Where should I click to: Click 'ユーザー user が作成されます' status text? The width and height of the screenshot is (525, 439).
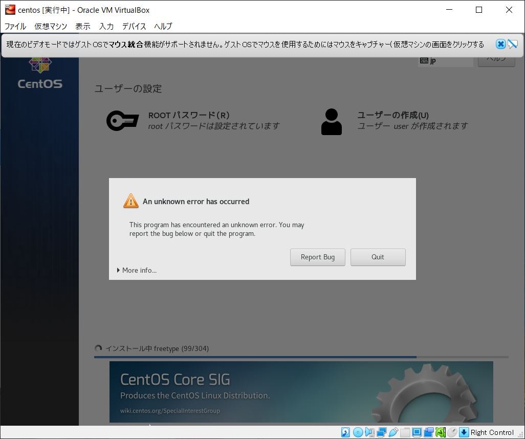click(x=412, y=126)
